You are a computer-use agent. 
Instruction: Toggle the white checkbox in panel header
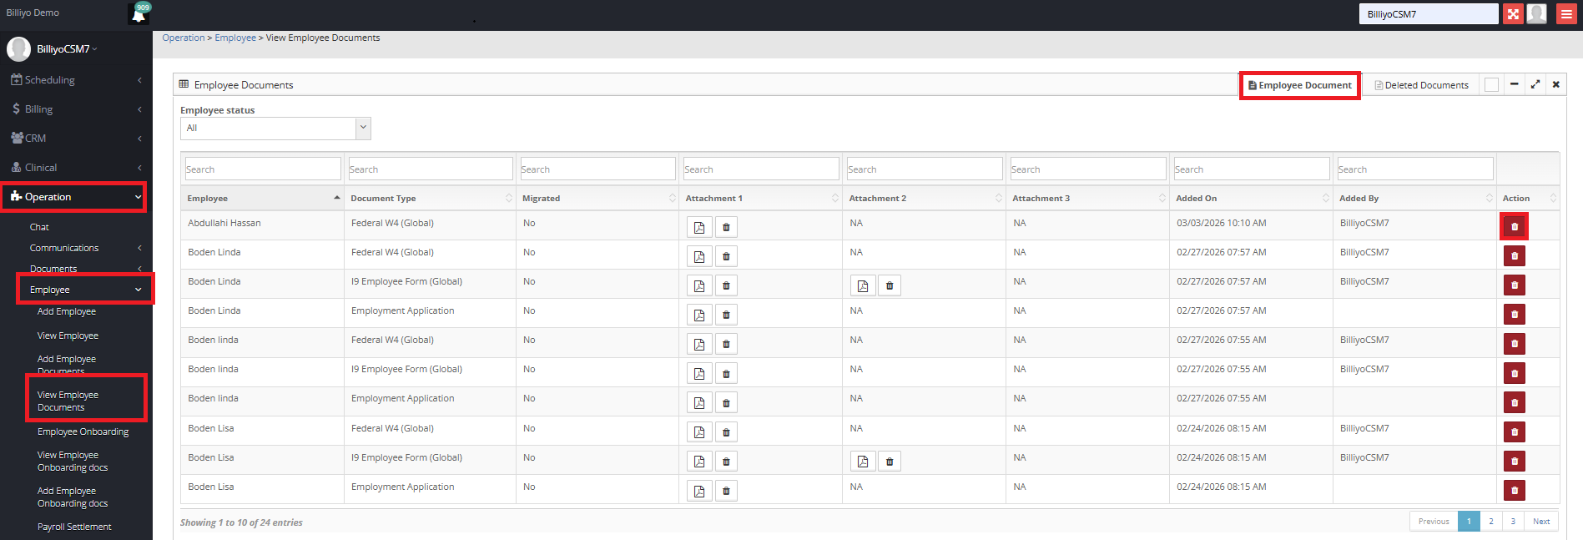(x=1491, y=85)
